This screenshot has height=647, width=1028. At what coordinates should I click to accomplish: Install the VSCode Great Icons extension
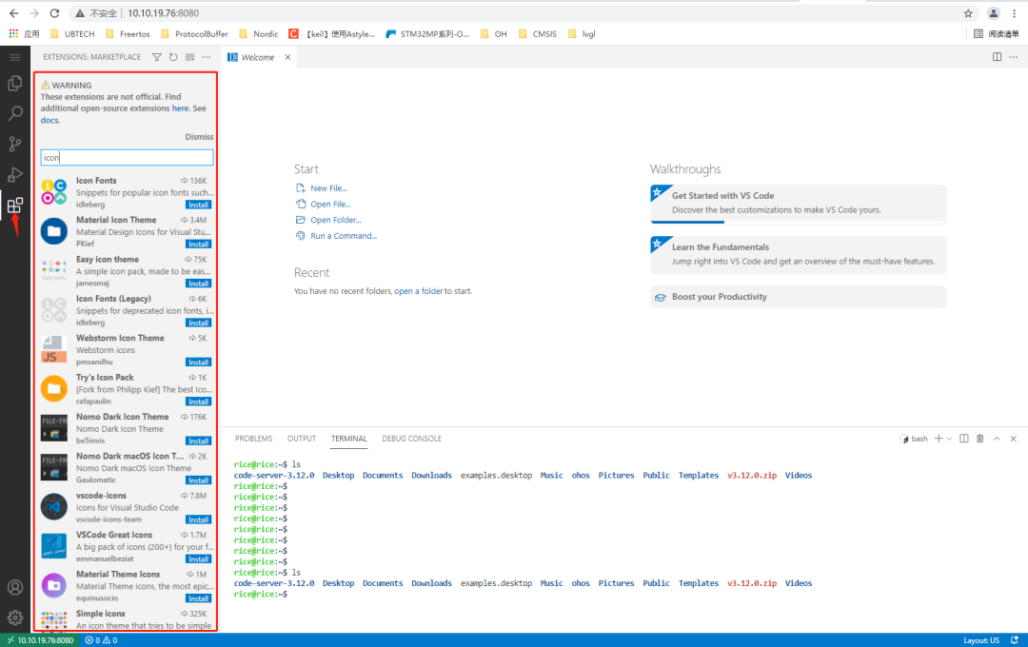(x=198, y=559)
